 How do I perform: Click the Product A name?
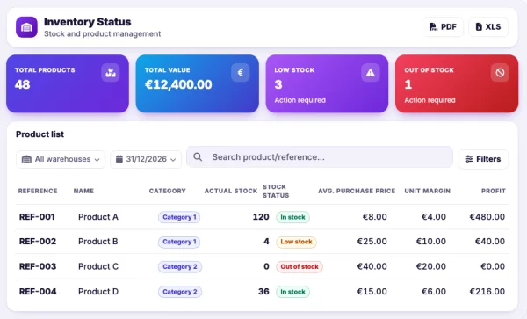(98, 217)
